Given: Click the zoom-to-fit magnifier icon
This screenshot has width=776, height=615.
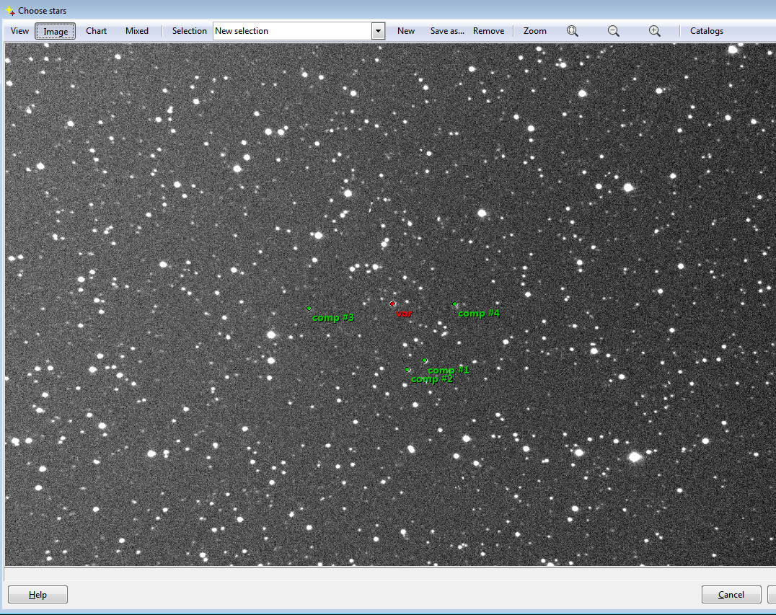Looking at the screenshot, I should [573, 31].
